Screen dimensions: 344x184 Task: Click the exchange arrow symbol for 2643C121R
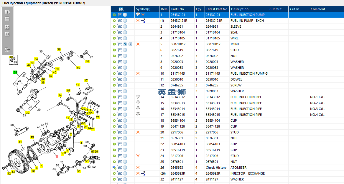143,21
